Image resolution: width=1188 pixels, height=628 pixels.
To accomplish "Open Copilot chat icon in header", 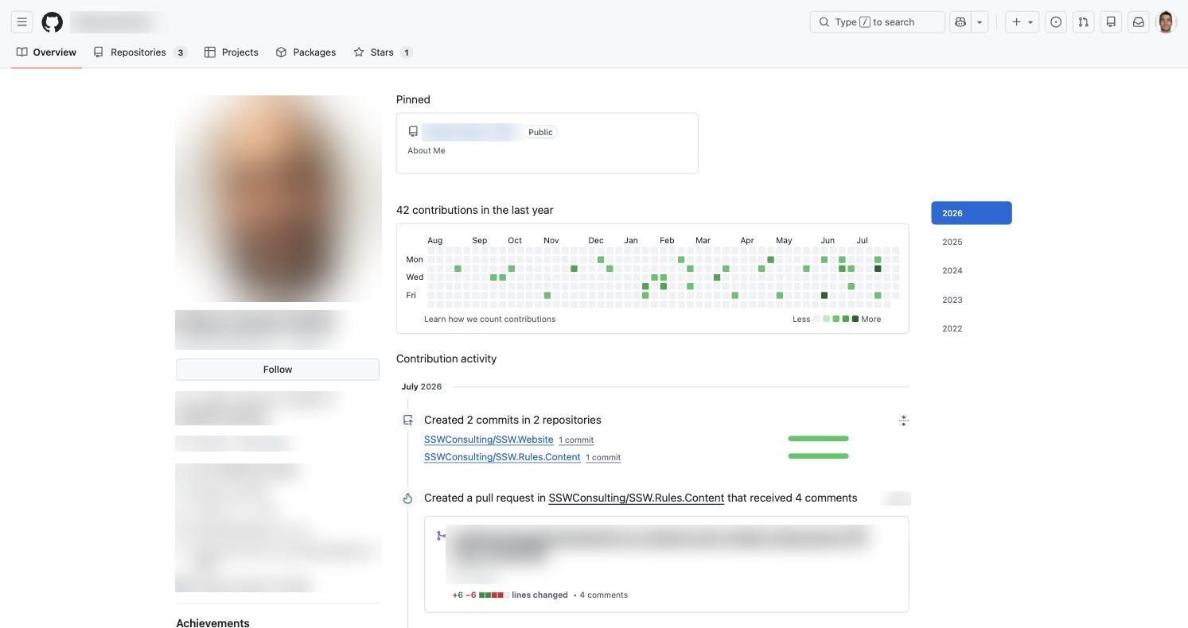I will (x=960, y=22).
